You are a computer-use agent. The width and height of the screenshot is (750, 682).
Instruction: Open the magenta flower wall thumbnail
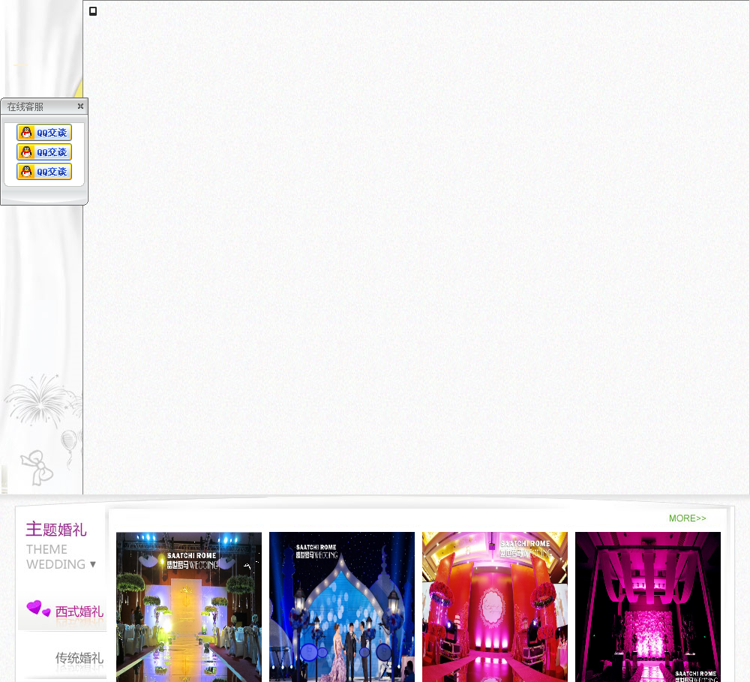[648, 607]
